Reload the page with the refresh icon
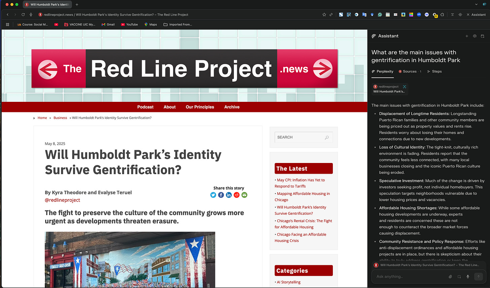This screenshot has height=288, width=490. click(x=23, y=14)
